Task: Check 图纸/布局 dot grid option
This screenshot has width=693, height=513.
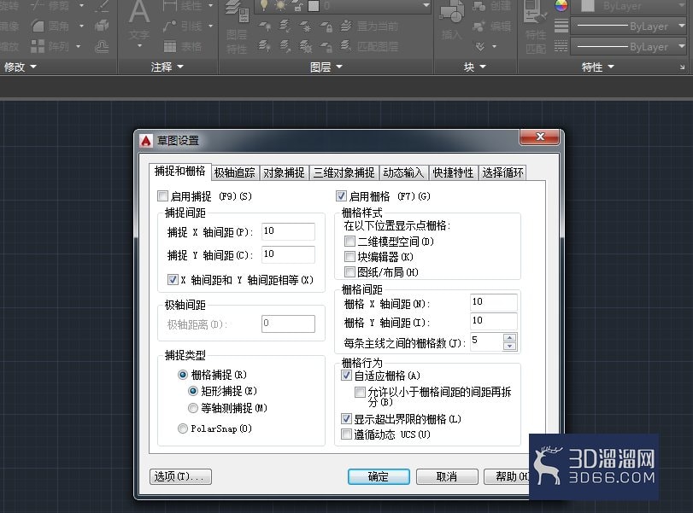Action: [x=349, y=272]
